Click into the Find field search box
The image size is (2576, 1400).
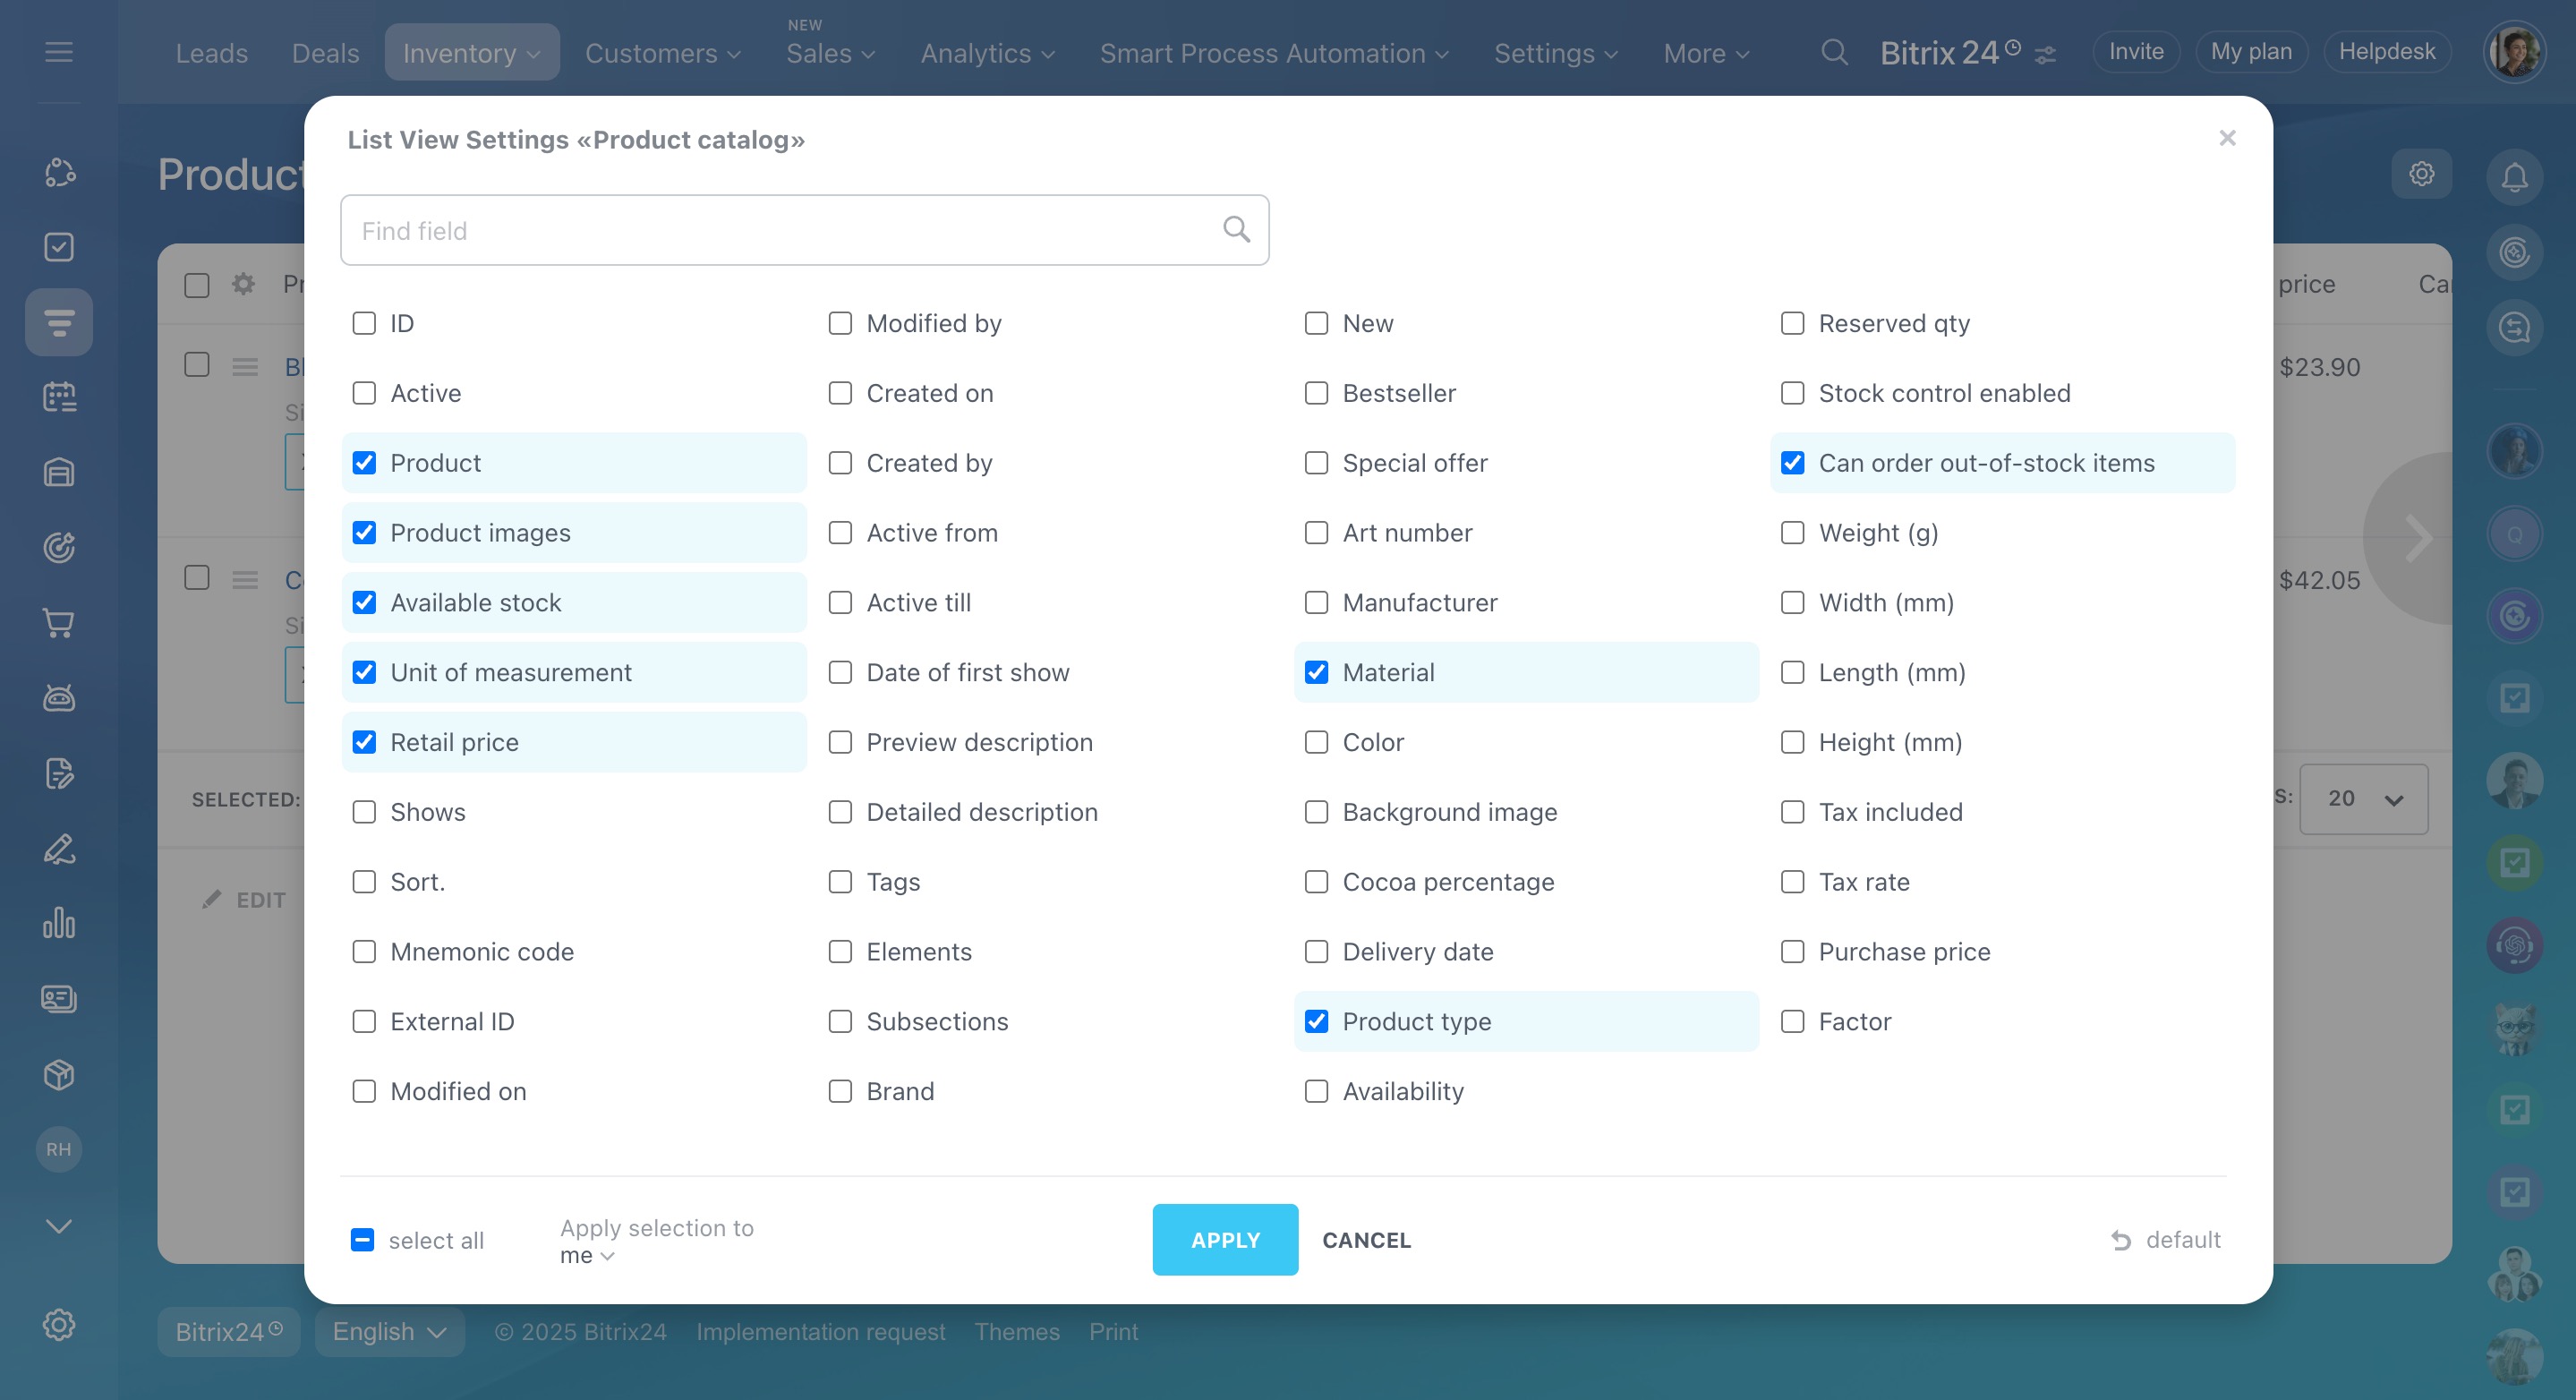780,230
